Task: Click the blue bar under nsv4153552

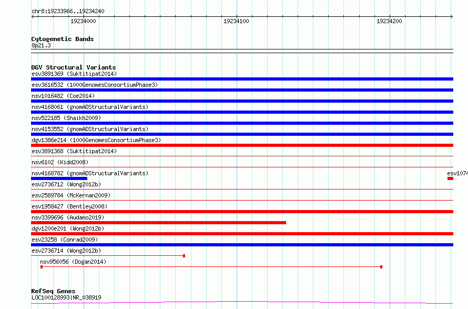Action: (x=242, y=134)
